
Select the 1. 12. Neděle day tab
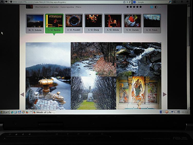pyautogui.click(x=54, y=23)
